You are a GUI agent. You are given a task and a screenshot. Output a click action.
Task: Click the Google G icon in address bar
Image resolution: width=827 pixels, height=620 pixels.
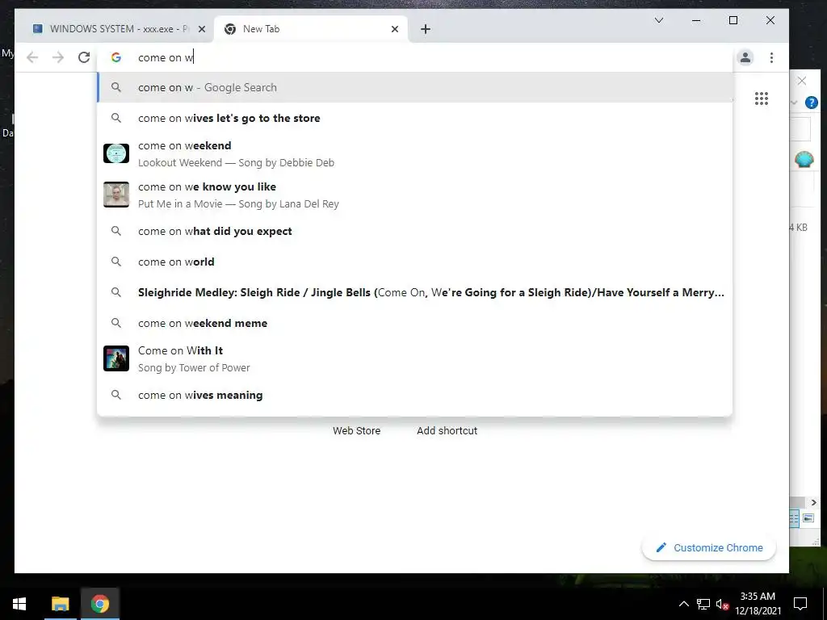pos(116,57)
